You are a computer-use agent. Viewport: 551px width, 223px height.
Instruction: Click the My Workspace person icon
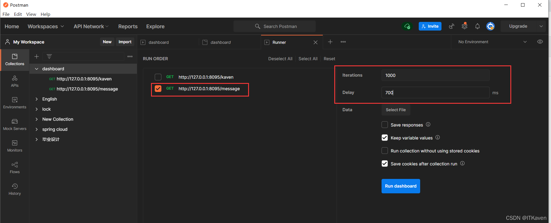point(7,42)
